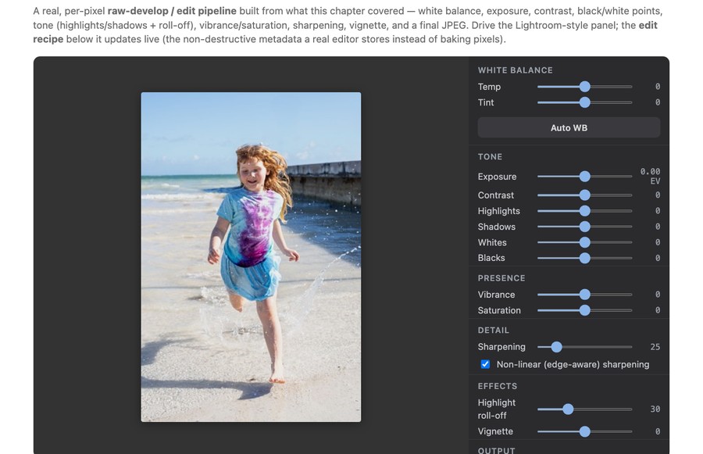This screenshot has width=703, height=454.
Task: Click the TONE section heading
Action: tap(490, 157)
